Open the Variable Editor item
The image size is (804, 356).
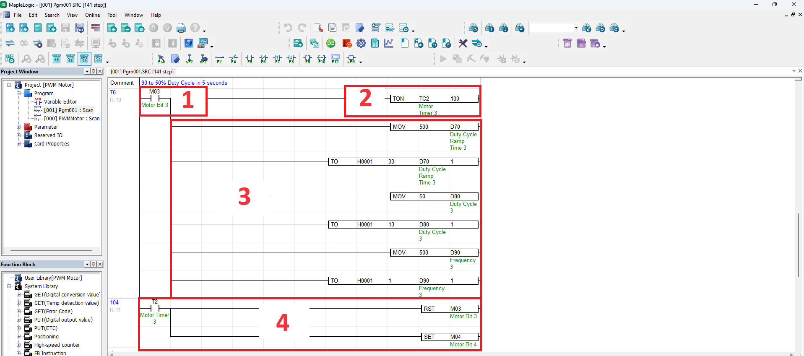(60, 101)
